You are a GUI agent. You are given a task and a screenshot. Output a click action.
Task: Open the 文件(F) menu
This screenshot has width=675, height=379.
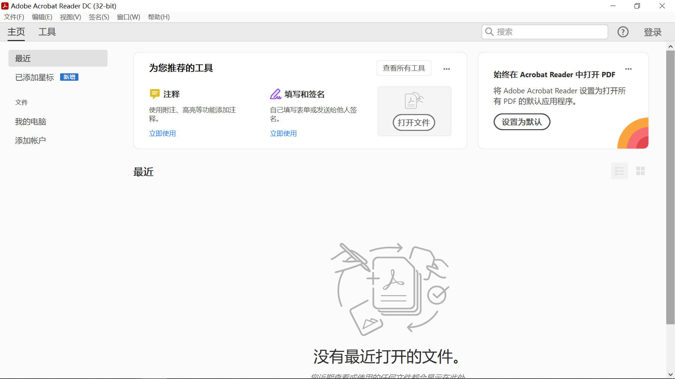(x=14, y=17)
